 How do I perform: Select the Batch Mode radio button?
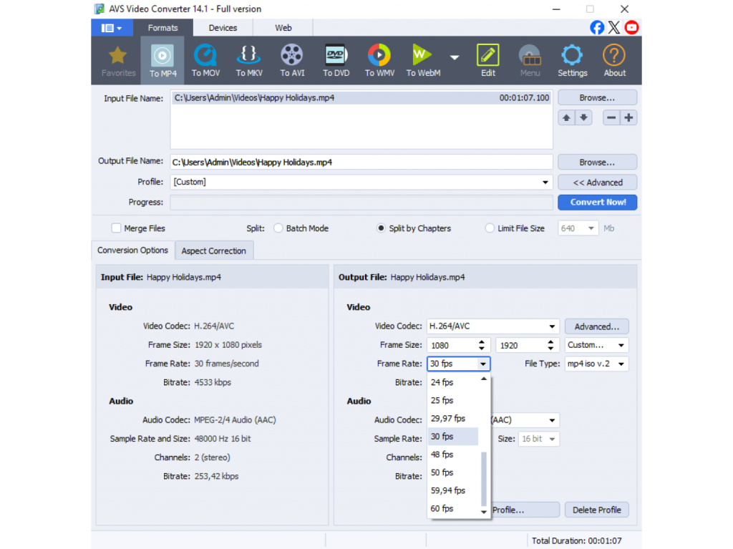click(278, 228)
